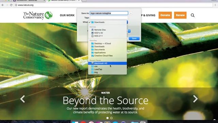Select Remote Disc device
218x123 pixels.
[108, 30]
